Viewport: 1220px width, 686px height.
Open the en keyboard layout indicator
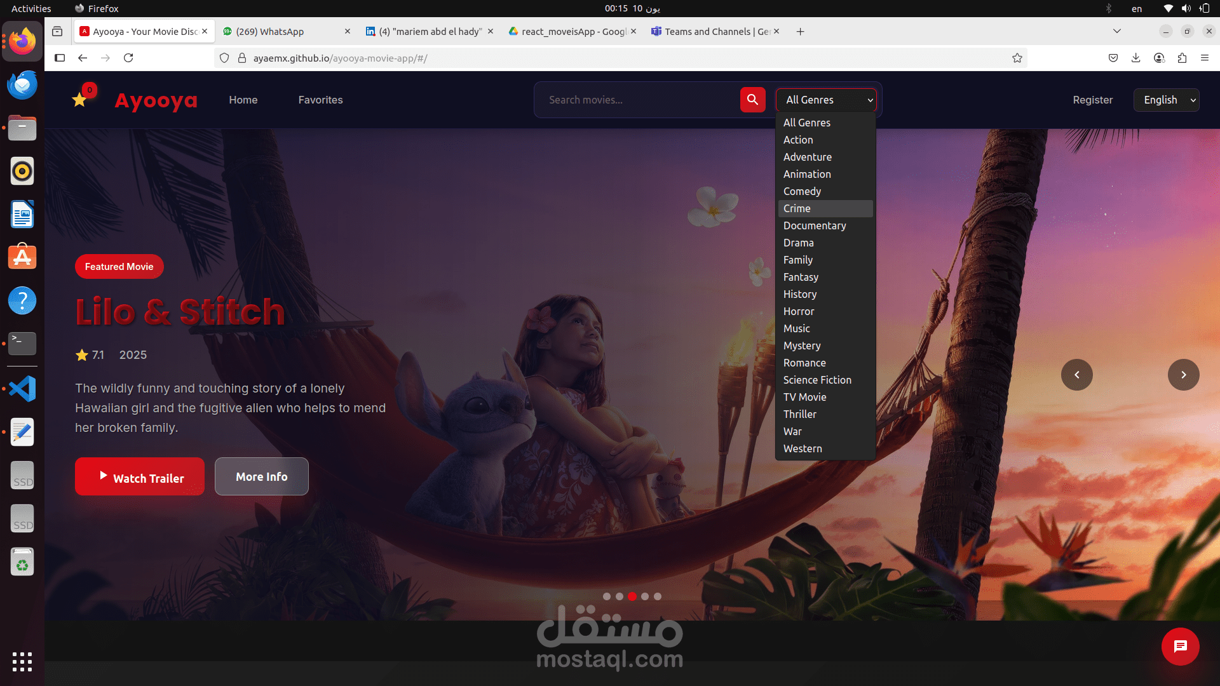[x=1137, y=8]
